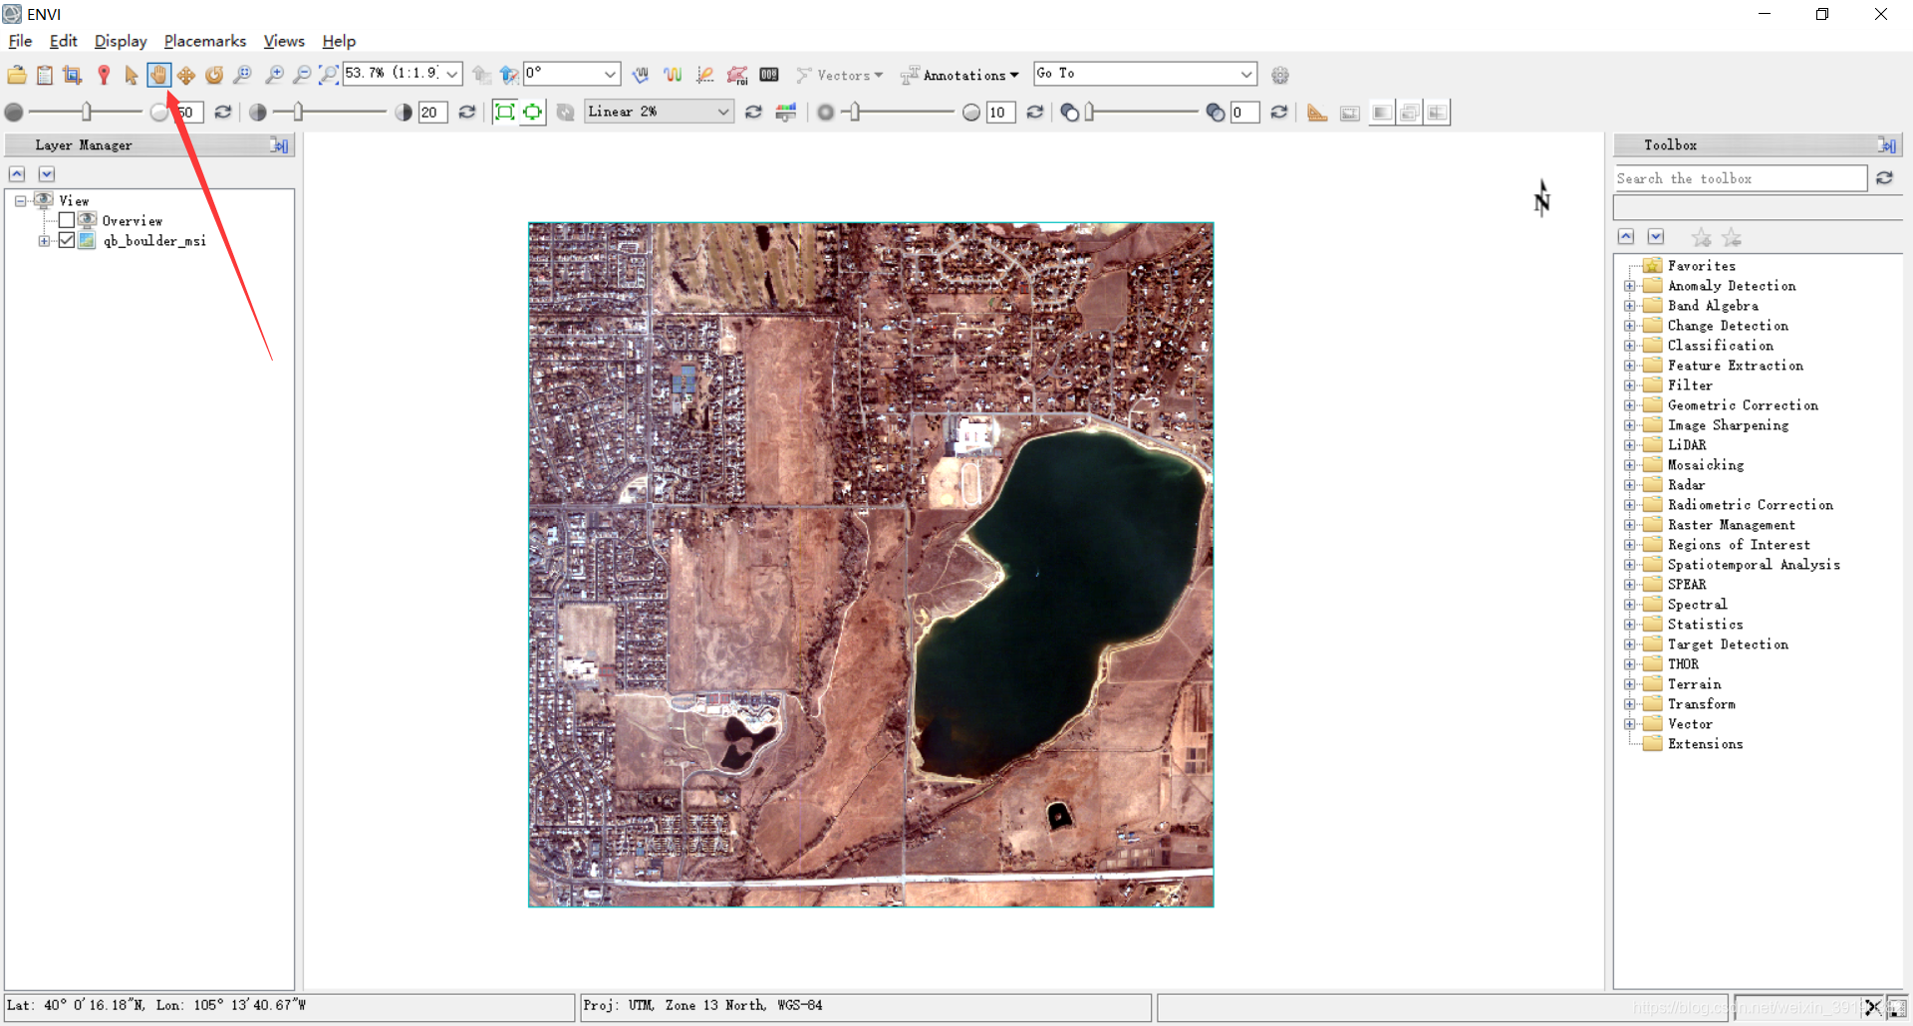Collapse the View tree node
This screenshot has width=1913, height=1026.
pyautogui.click(x=20, y=201)
